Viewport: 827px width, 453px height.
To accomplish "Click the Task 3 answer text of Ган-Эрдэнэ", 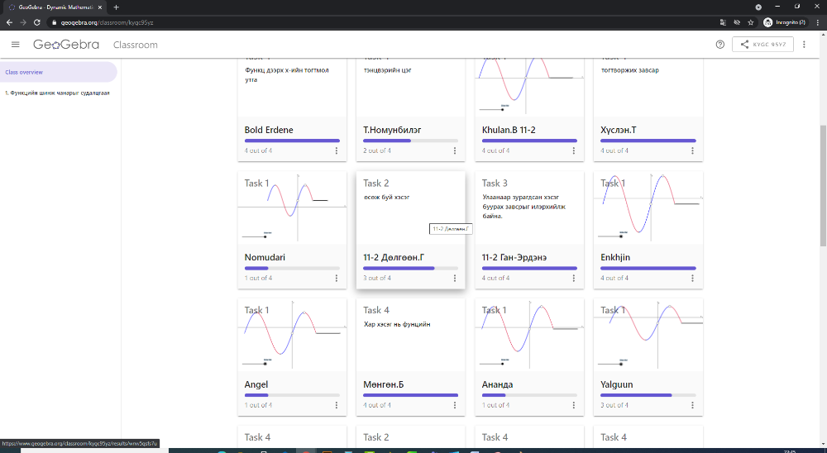I will point(523,207).
